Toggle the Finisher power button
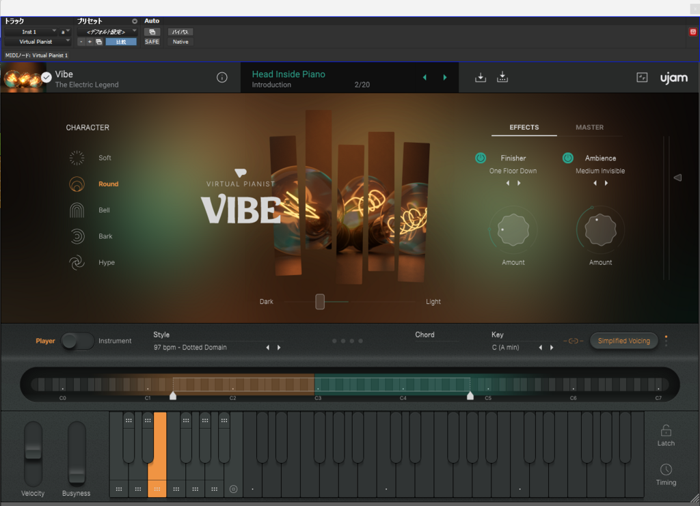The image size is (700, 506). point(481,158)
